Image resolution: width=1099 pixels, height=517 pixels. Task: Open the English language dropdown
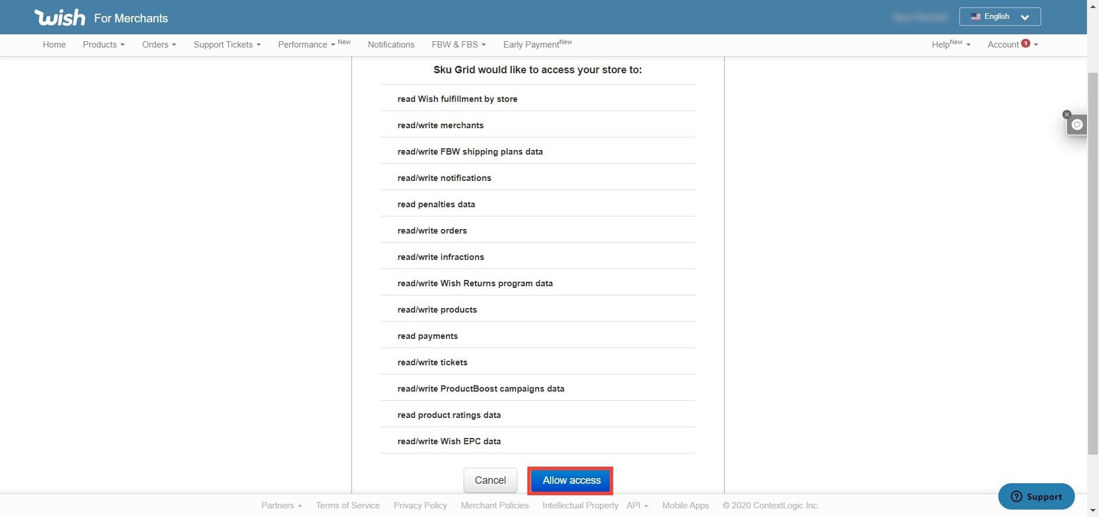click(1000, 17)
